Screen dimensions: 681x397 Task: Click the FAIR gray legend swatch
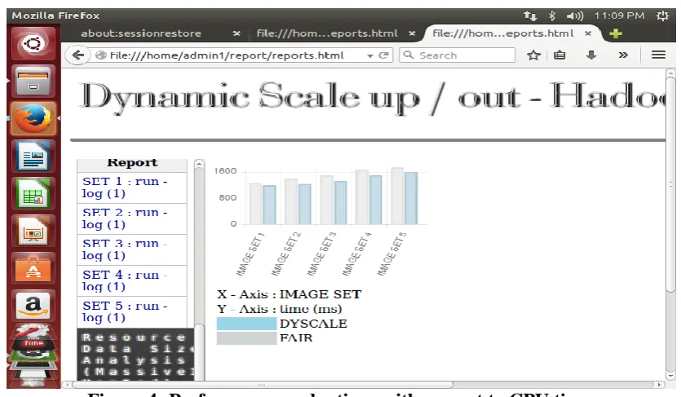(246, 338)
